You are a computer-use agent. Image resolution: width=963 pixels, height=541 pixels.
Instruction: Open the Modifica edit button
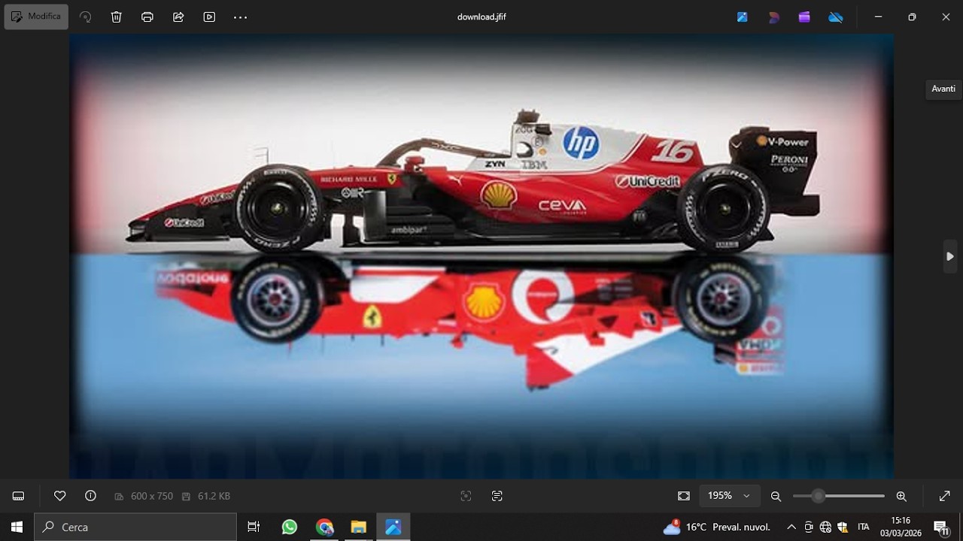[36, 17]
